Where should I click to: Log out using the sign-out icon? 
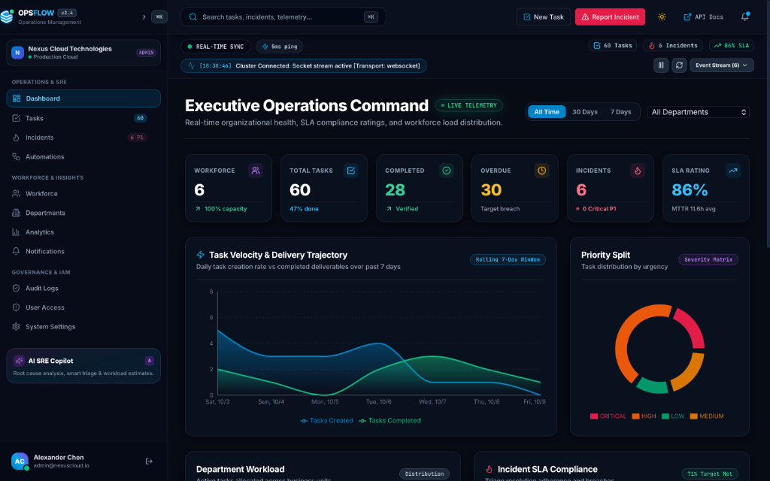(x=150, y=461)
